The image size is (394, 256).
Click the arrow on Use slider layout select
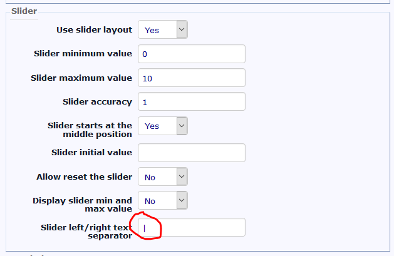pyautogui.click(x=181, y=29)
